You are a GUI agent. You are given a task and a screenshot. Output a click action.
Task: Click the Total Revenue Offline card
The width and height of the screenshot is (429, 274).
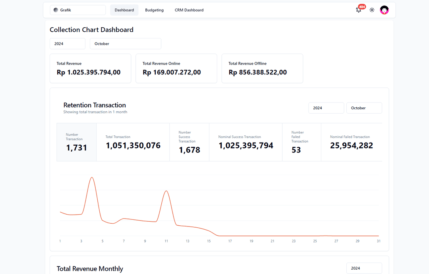tap(262, 68)
